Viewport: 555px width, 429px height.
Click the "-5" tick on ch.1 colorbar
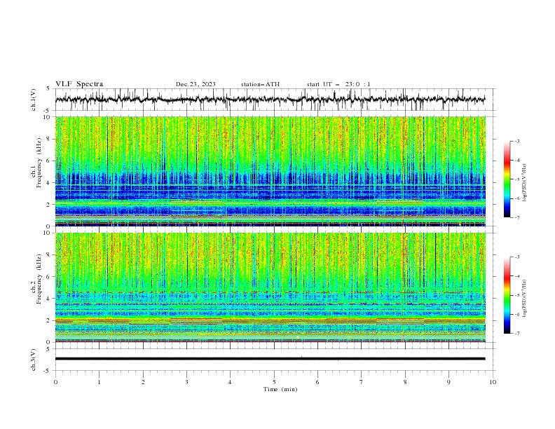(x=516, y=179)
